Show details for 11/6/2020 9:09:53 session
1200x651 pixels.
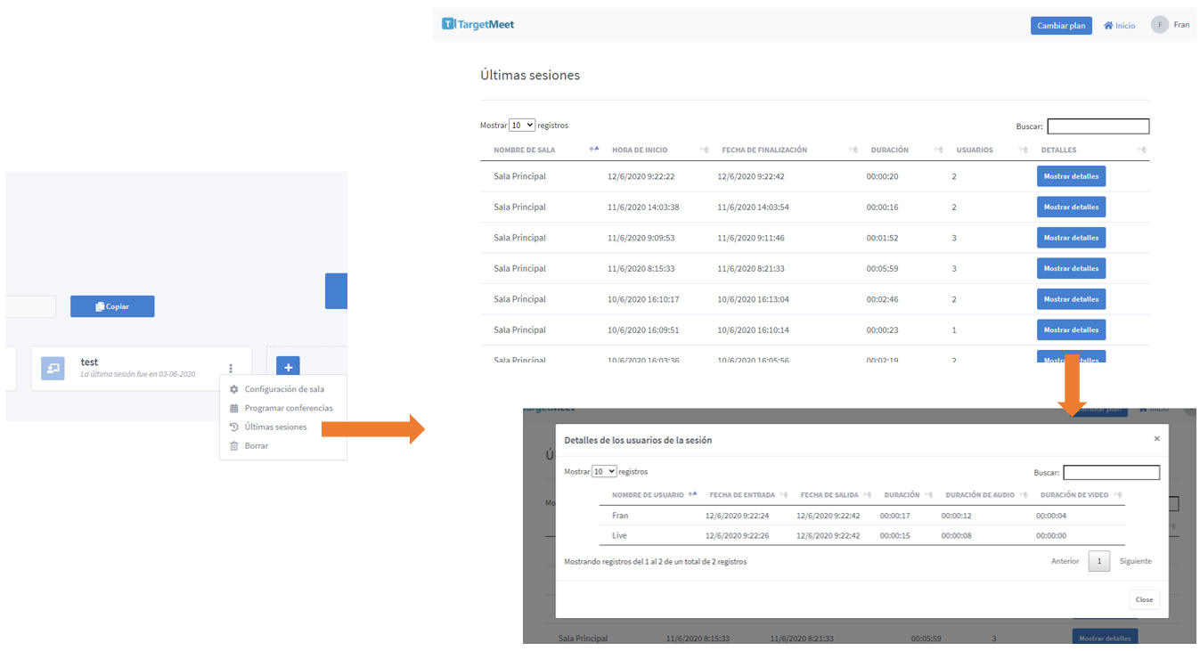1071,238
